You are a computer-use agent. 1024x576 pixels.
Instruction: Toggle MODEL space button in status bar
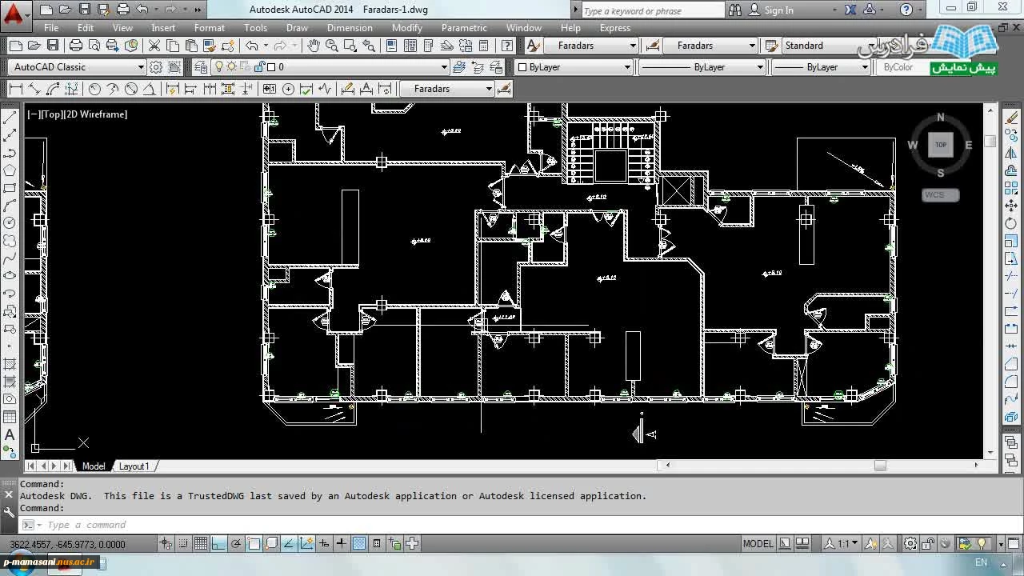pos(758,543)
